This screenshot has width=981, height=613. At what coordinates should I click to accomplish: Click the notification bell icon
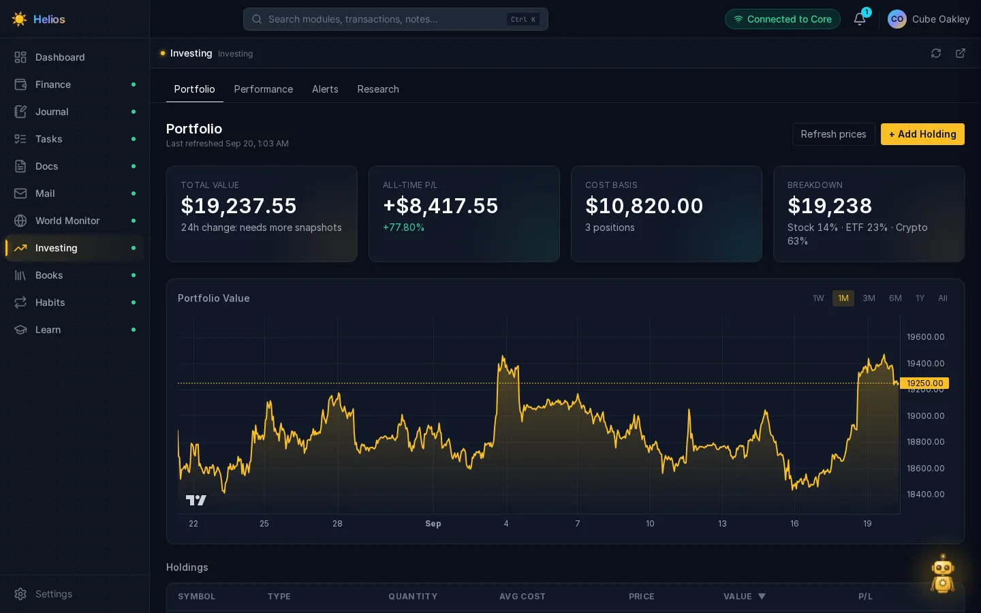click(x=860, y=19)
